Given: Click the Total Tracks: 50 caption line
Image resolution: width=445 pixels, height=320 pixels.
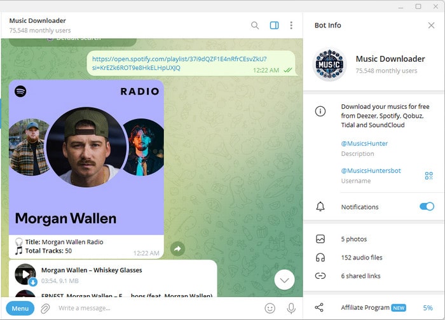Looking at the screenshot, I should 48,251.
